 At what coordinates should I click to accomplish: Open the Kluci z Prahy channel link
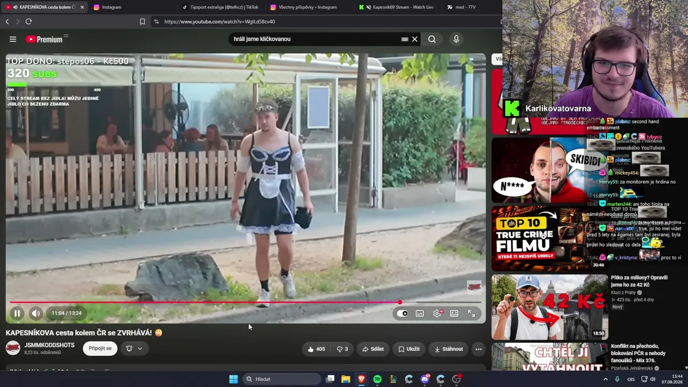(x=625, y=293)
